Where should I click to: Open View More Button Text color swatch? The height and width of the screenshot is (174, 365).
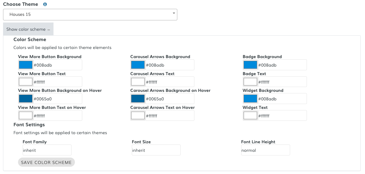pyautogui.click(x=26, y=82)
